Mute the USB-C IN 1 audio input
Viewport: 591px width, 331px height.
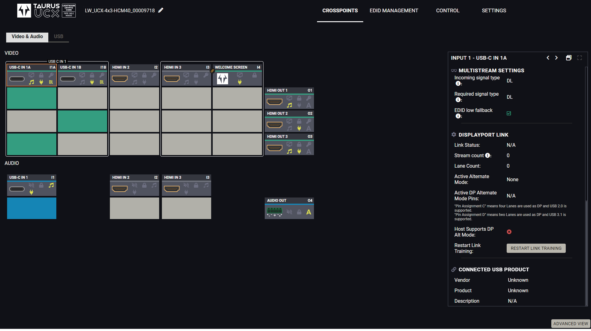coord(31,185)
